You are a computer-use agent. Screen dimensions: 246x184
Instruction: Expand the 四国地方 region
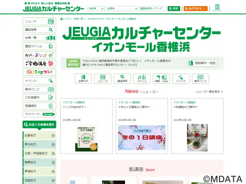(x=39, y=180)
